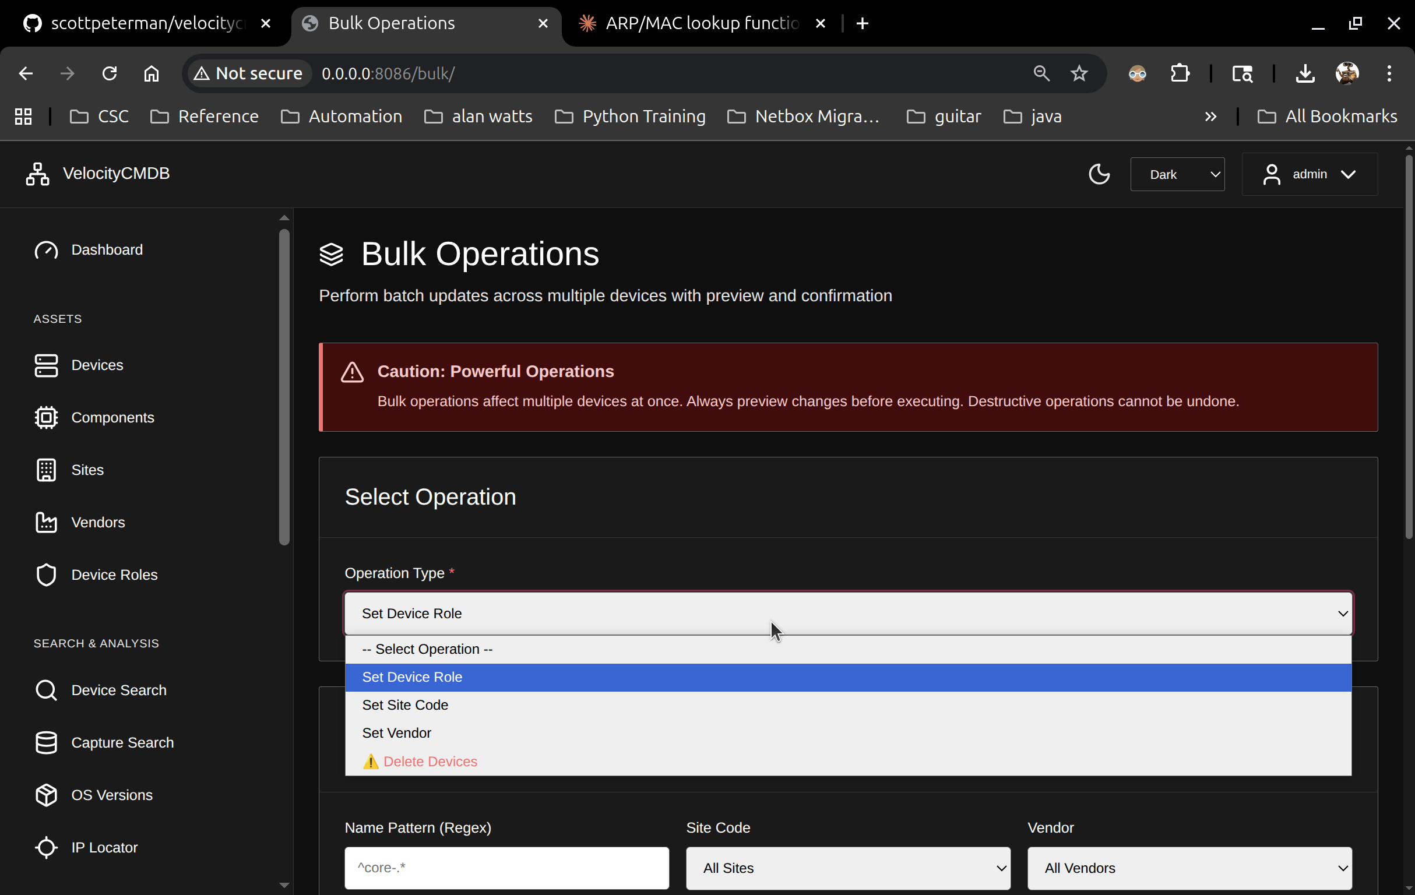Click the Components chip icon
1415x895 pixels.
[46, 417]
